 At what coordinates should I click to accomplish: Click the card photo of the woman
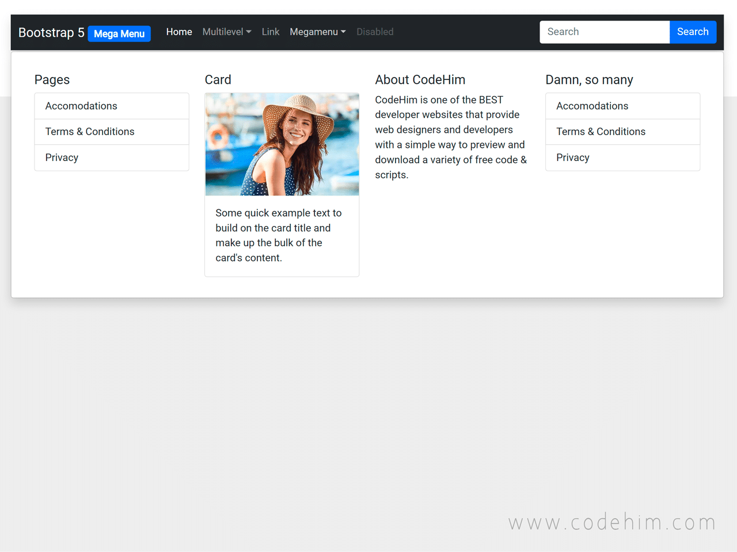(282, 144)
